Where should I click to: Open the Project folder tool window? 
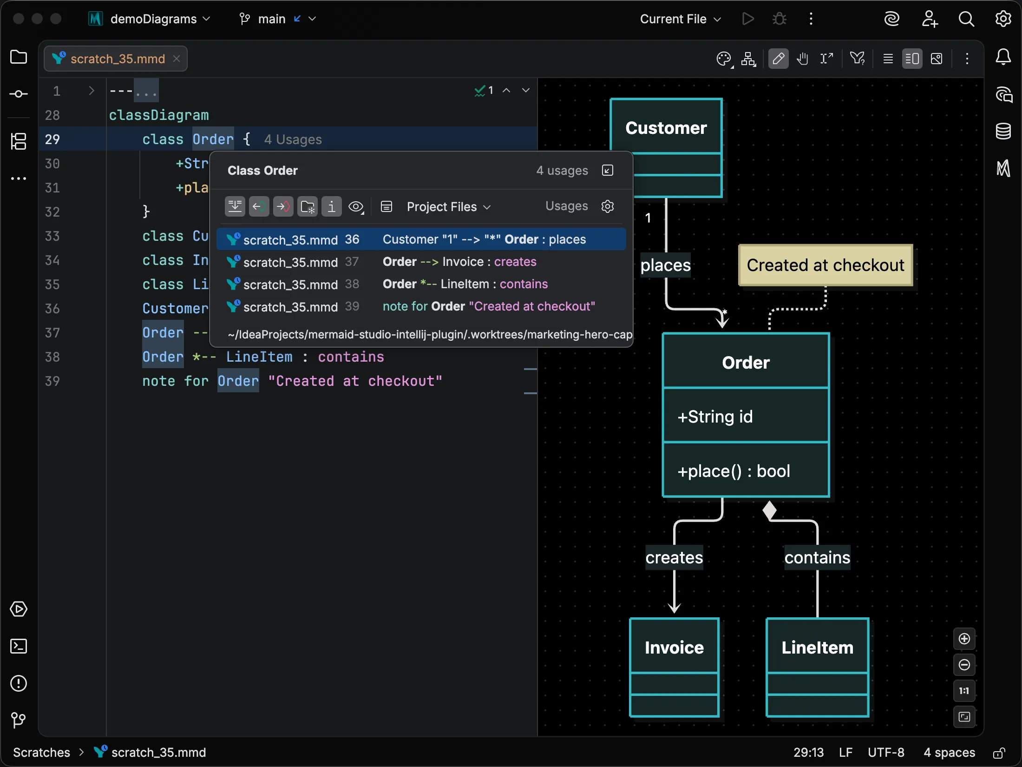point(19,57)
